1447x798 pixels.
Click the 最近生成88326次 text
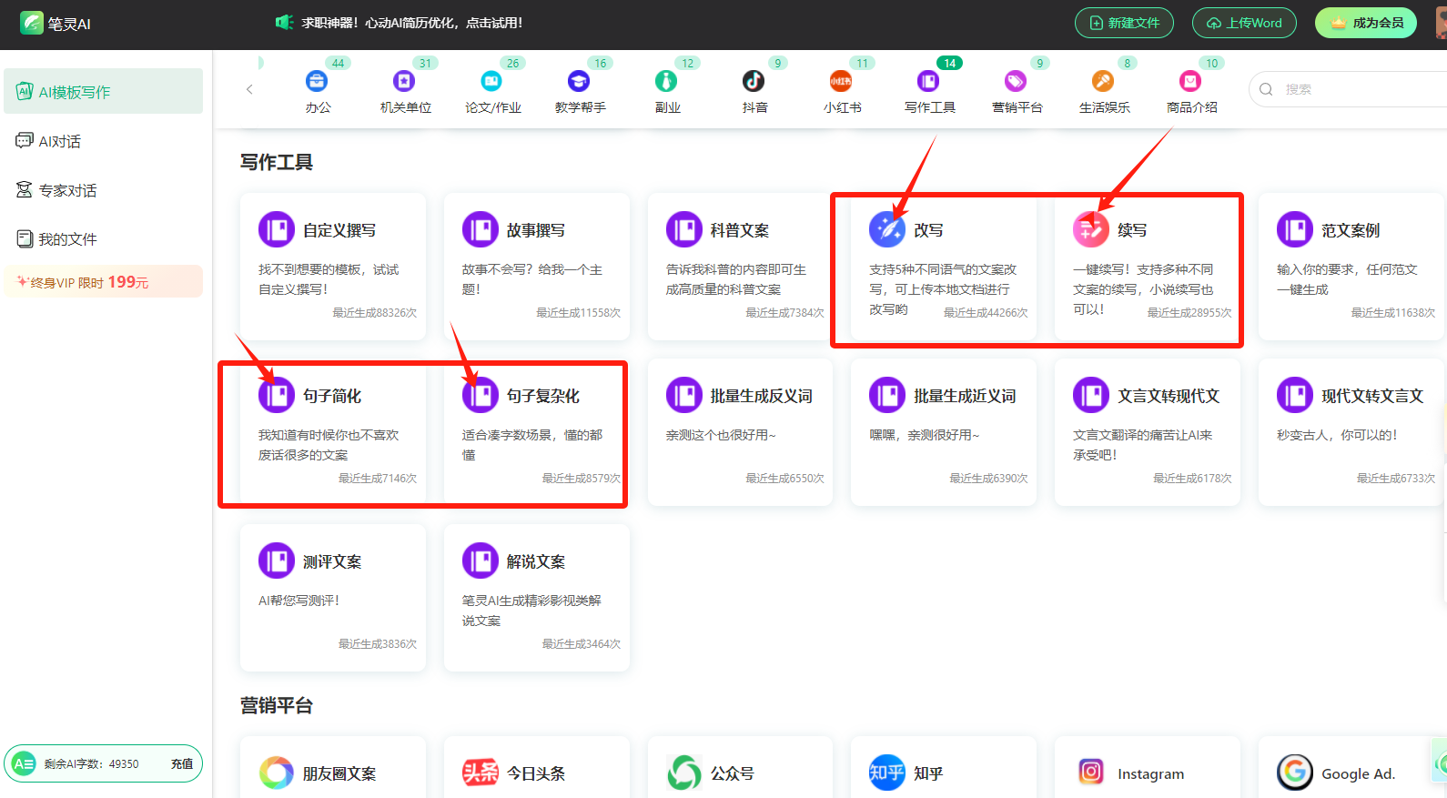pyautogui.click(x=374, y=313)
